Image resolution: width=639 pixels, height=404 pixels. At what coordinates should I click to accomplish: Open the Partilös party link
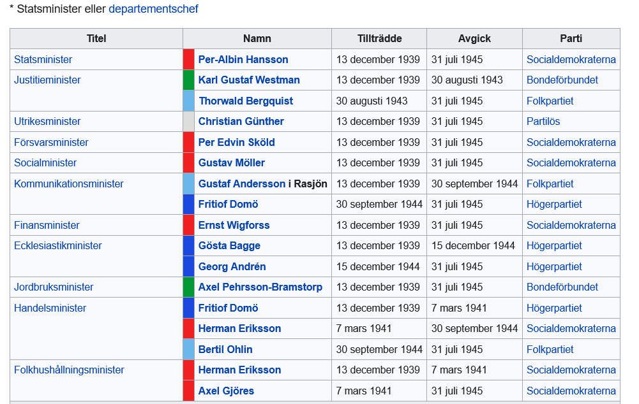(543, 121)
